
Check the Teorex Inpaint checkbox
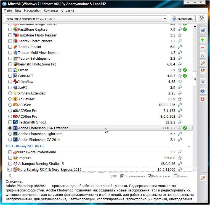(10, 47)
